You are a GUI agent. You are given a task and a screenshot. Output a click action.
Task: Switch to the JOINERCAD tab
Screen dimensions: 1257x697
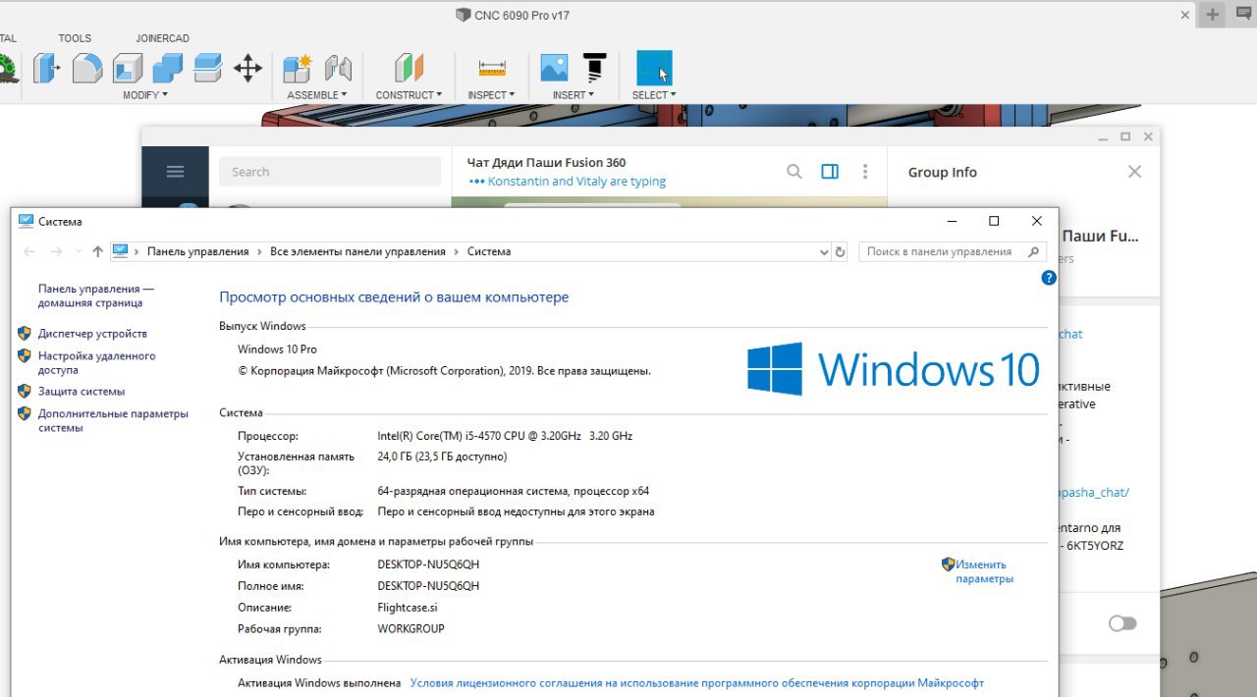point(162,38)
